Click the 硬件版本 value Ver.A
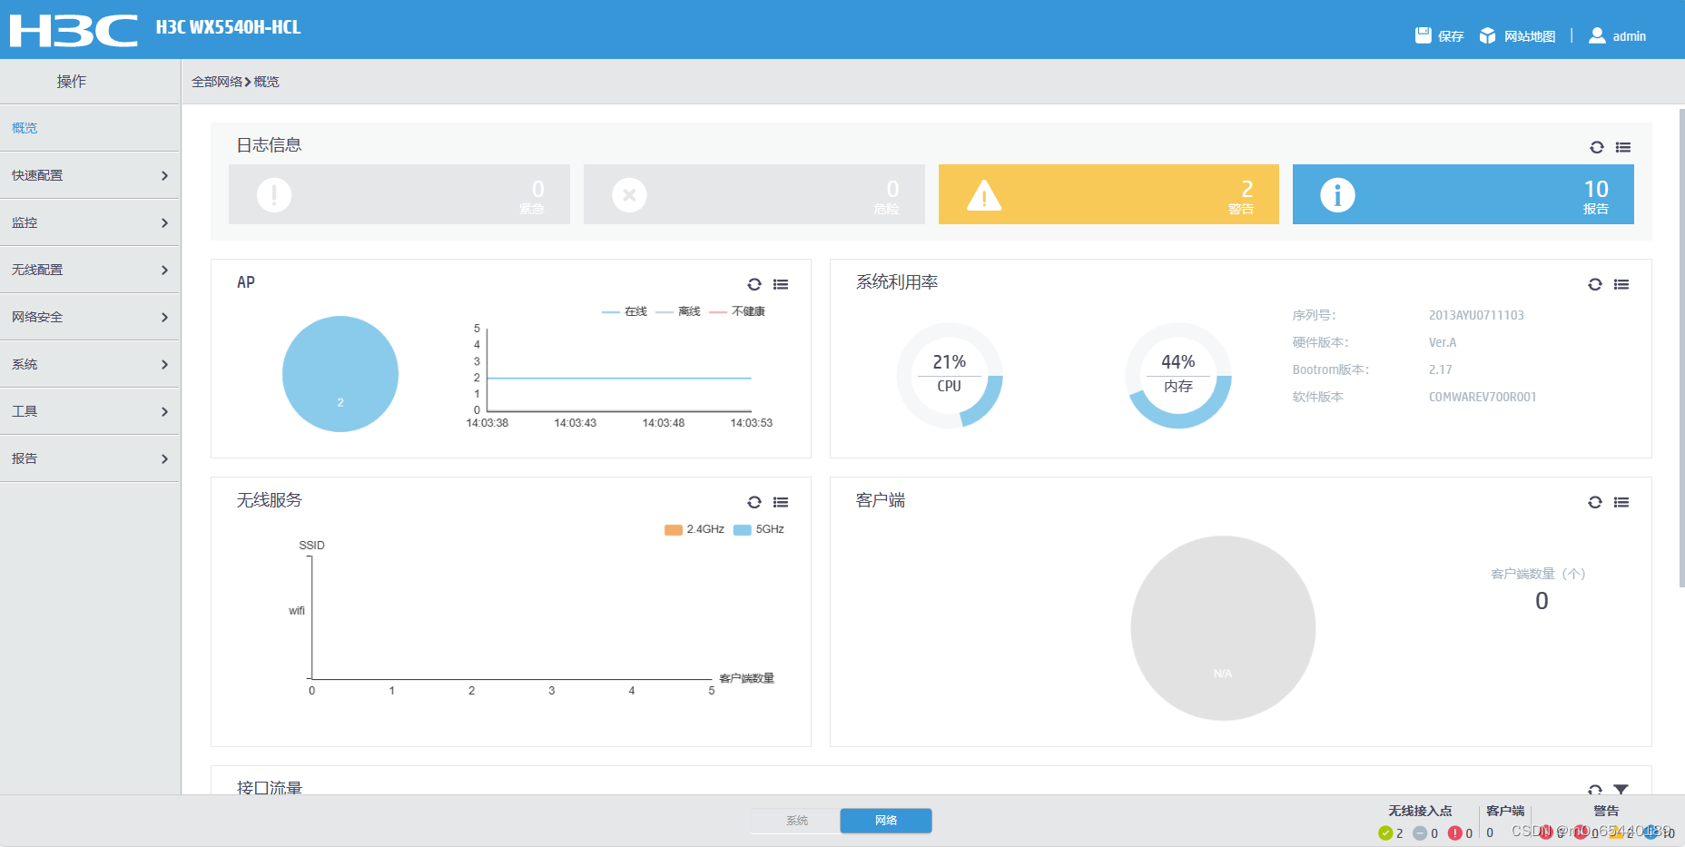The height and width of the screenshot is (847, 1685). click(x=1443, y=342)
